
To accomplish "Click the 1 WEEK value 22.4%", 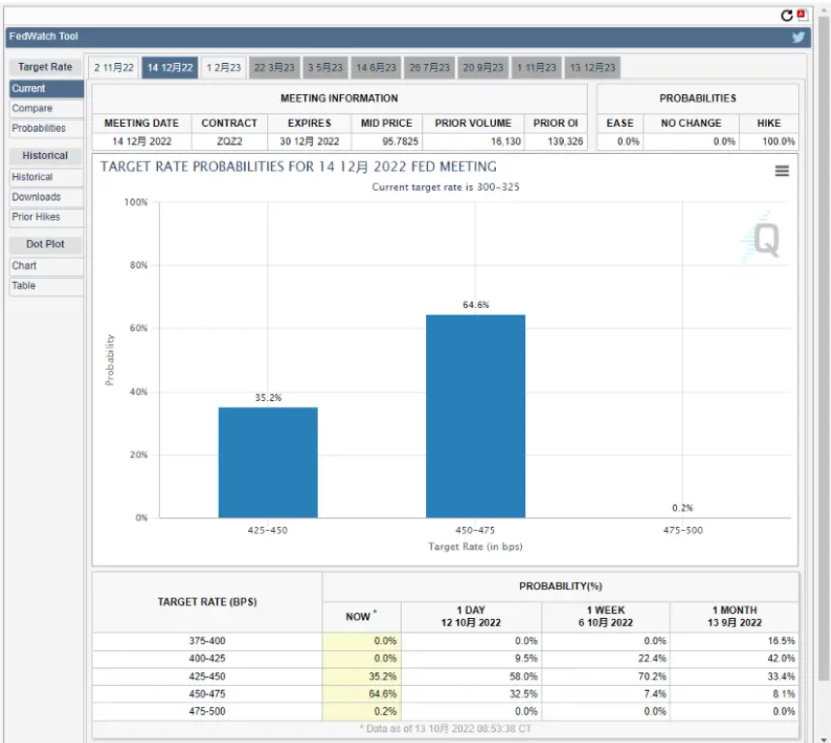I will pyautogui.click(x=652, y=658).
